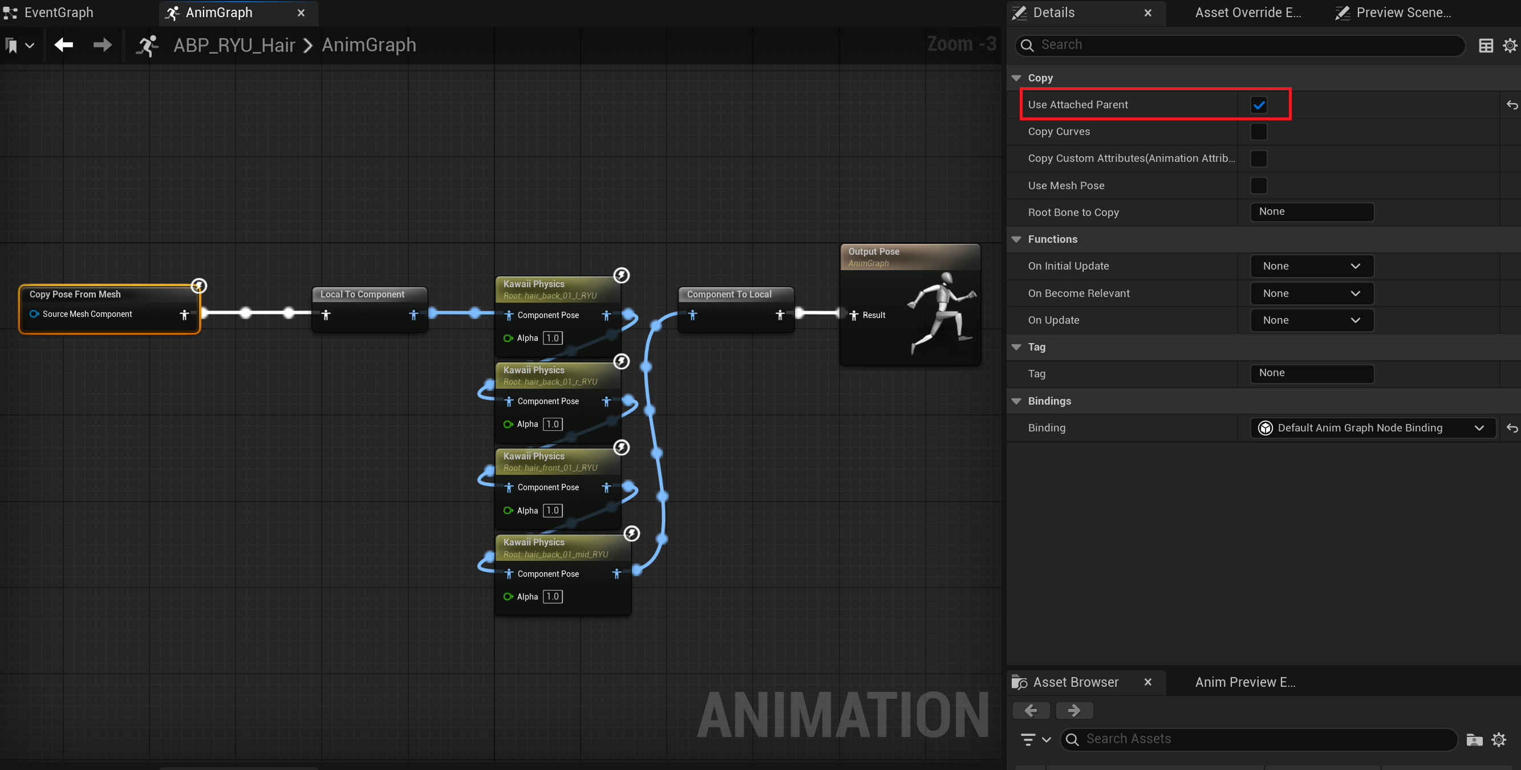Open asset browser settings gear
The width and height of the screenshot is (1521, 770).
pyautogui.click(x=1499, y=739)
